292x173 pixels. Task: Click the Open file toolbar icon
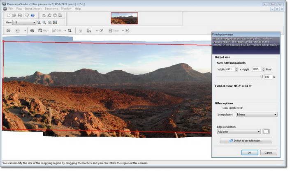tap(14, 15)
